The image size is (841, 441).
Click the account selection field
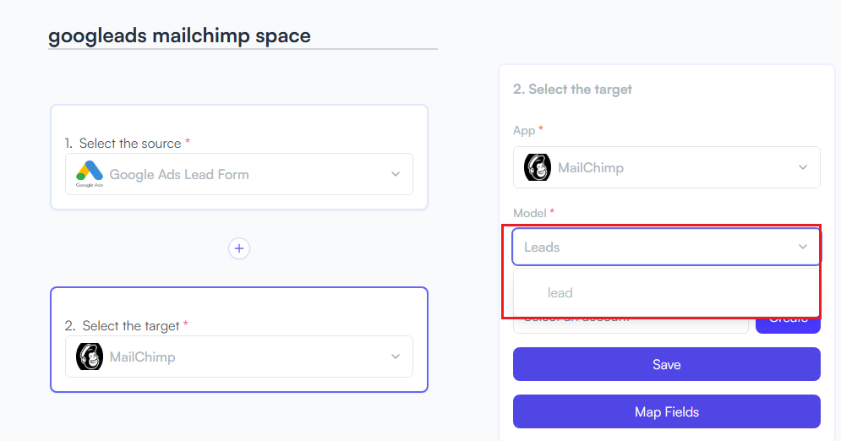[631, 325]
